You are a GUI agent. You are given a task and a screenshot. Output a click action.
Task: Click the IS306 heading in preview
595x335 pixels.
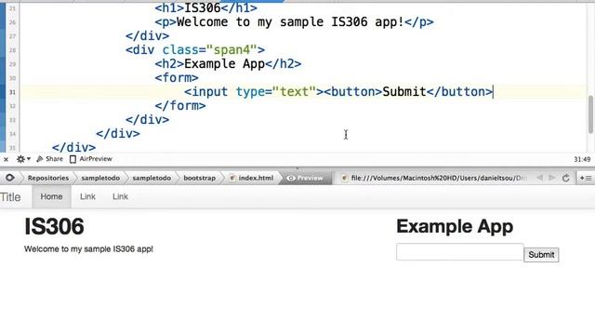[54, 227]
